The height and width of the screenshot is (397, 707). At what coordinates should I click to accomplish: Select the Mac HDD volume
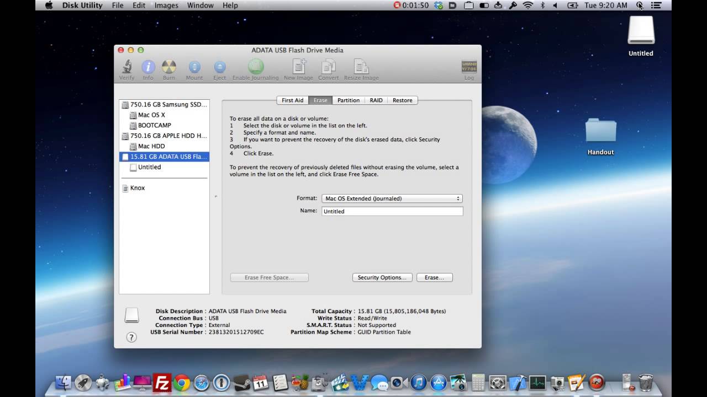(x=164, y=146)
